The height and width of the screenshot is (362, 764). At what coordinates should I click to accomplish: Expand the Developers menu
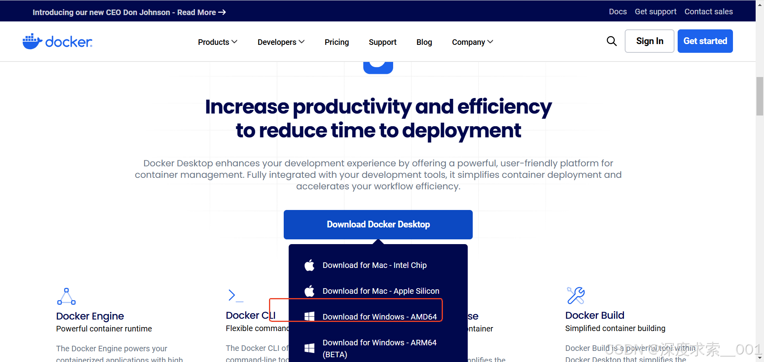click(281, 42)
